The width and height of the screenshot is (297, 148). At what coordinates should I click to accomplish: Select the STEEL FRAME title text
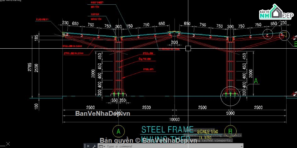pos(167,129)
